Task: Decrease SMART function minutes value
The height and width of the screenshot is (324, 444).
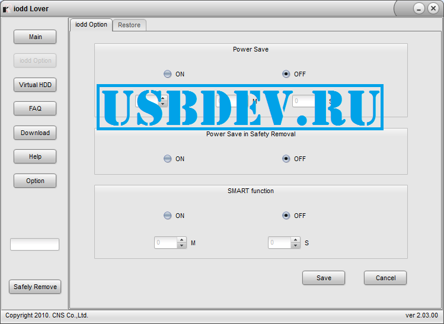Action: [182, 246]
